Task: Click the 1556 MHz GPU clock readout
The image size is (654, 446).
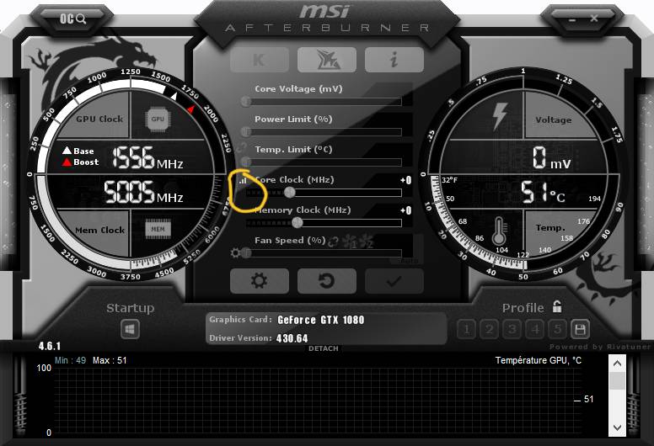Action: pos(147,158)
